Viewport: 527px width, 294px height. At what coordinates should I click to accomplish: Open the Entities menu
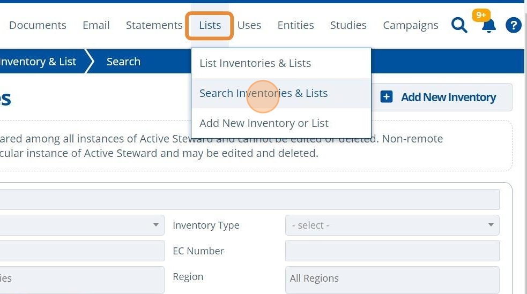point(295,25)
